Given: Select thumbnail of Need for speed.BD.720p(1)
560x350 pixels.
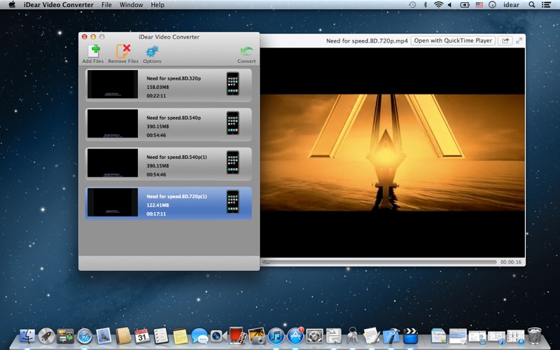Looking at the screenshot, I should 113,202.
